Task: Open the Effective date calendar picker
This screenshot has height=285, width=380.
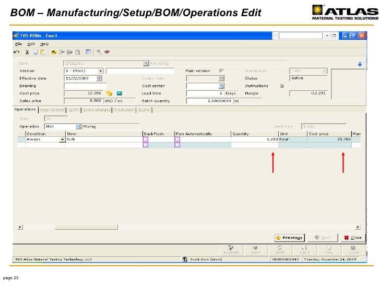Action: coord(99,78)
